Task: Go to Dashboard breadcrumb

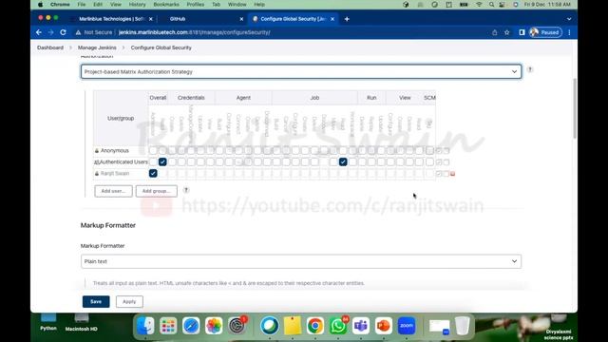Action: [50, 47]
